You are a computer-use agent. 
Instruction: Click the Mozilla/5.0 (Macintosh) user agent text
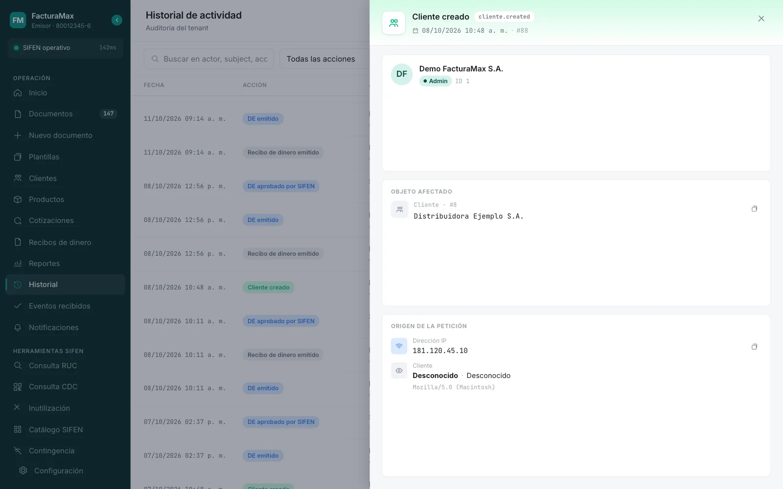coord(454,387)
